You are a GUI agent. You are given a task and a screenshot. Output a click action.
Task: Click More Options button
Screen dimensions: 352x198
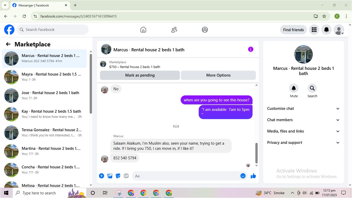point(219,75)
